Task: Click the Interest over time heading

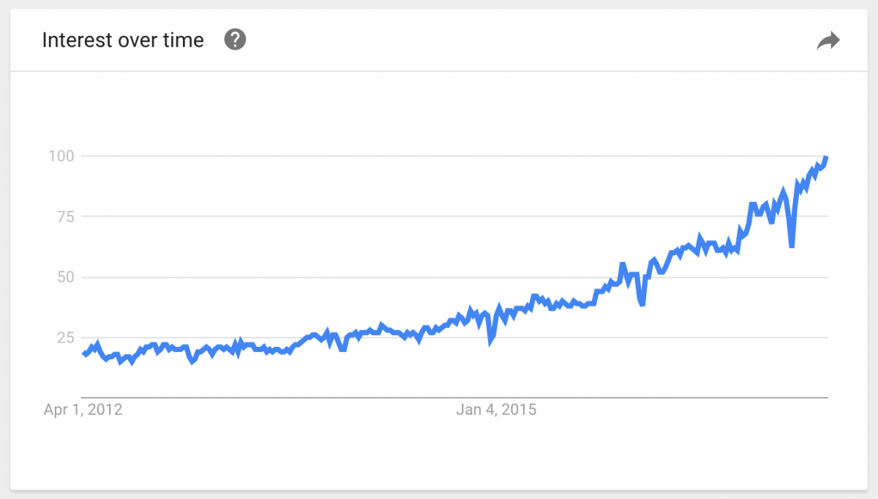Action: [123, 40]
